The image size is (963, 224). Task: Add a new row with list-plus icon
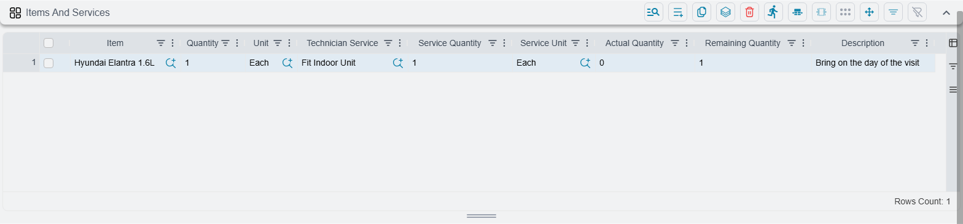677,12
